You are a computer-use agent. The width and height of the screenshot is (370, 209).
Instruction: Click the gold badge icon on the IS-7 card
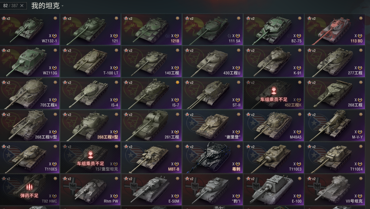click(177, 82)
